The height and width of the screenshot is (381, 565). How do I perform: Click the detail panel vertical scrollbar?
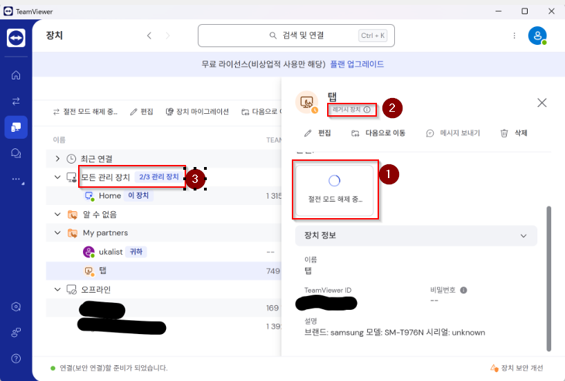coord(549,278)
